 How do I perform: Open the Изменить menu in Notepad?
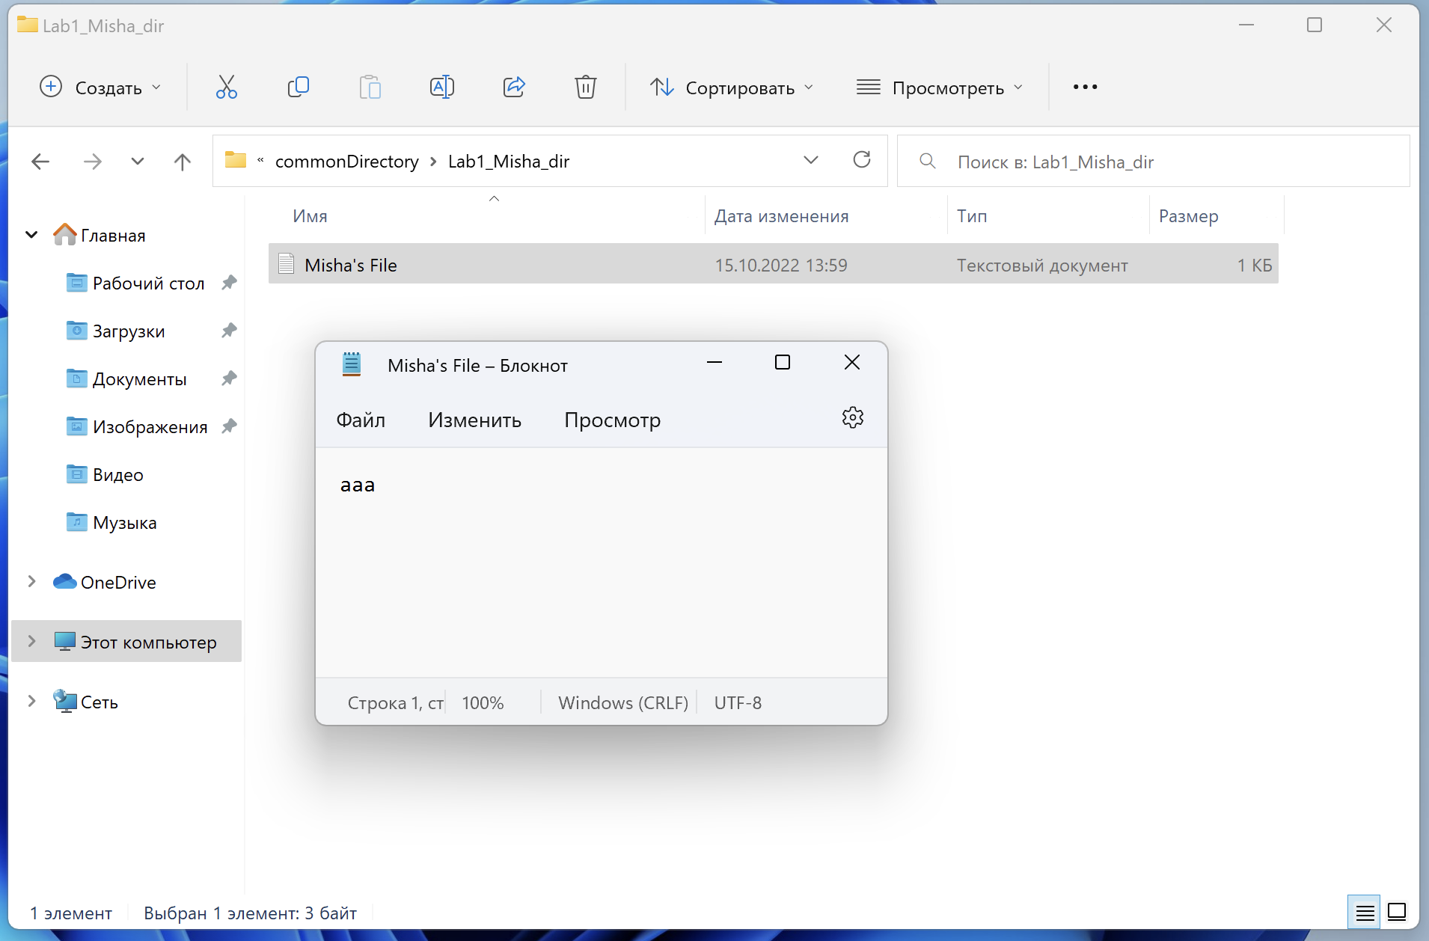(x=474, y=420)
